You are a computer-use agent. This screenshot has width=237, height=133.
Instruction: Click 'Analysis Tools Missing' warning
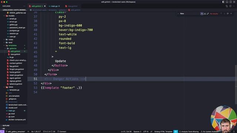click(x=189, y=132)
